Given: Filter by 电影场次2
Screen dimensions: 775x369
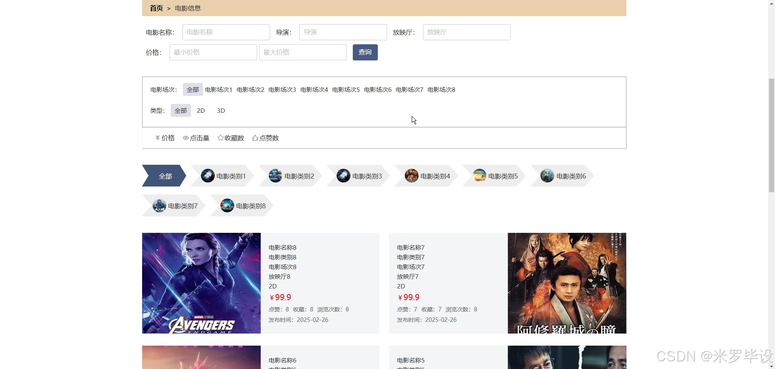Looking at the screenshot, I should tap(250, 89).
